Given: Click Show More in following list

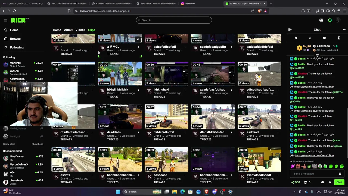Looking at the screenshot, I should 9,144.
